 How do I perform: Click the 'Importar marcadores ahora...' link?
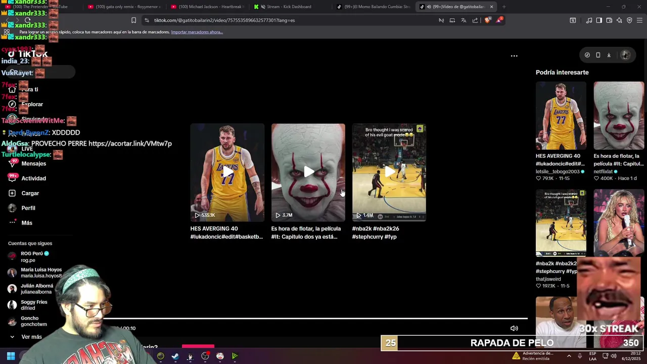197,32
